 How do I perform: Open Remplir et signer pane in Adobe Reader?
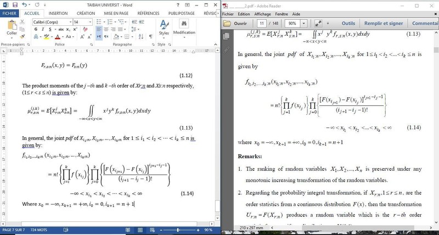384,24
